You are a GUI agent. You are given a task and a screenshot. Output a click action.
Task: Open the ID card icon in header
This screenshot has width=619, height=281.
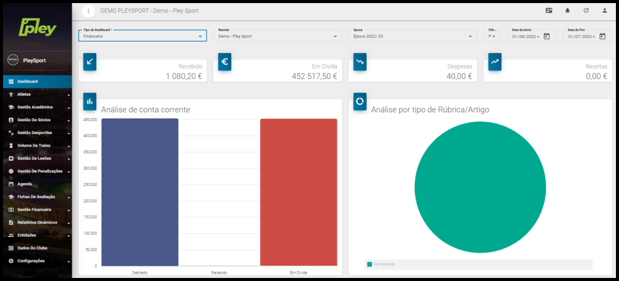[x=549, y=11]
